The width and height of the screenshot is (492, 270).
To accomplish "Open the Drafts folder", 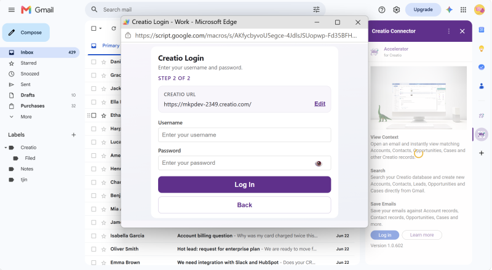I will [28, 95].
